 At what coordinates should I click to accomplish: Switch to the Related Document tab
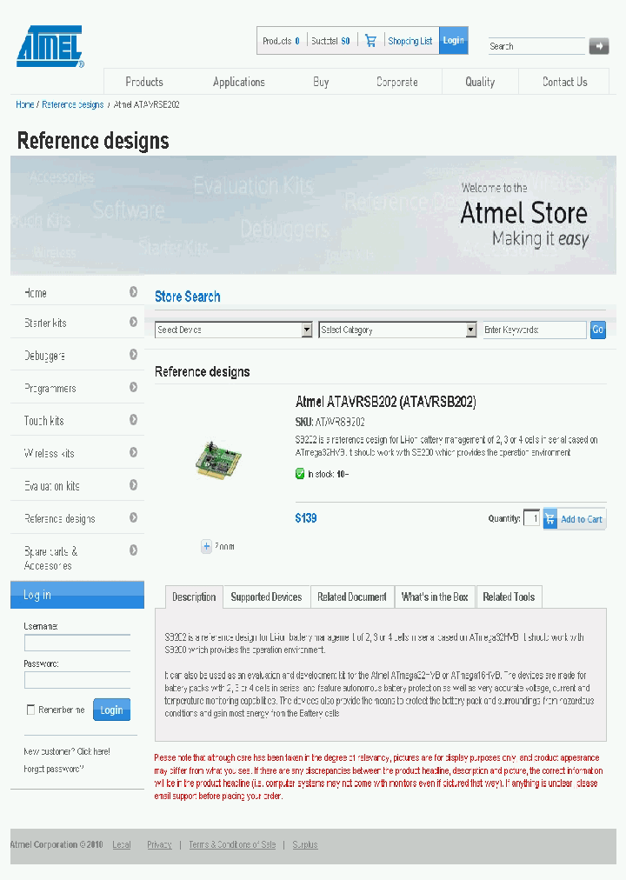352,597
